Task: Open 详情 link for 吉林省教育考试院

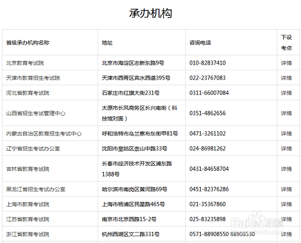Action: (286, 169)
